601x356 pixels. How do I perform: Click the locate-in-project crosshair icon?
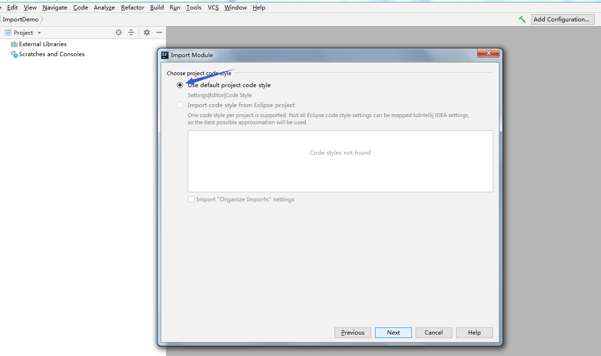point(119,32)
